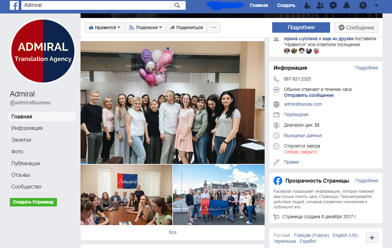Open the Messenger icon in top bar
392x248 pixels.
pos(333,5)
